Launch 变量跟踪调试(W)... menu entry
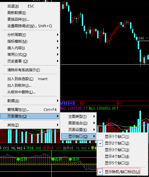The image size is (149, 177). click(x=30, y=26)
